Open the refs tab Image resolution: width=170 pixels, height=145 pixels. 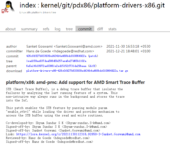(46, 29)
